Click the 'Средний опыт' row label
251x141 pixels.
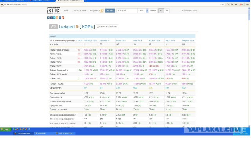pos(56,105)
